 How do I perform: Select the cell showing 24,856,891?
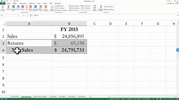click(69, 36)
